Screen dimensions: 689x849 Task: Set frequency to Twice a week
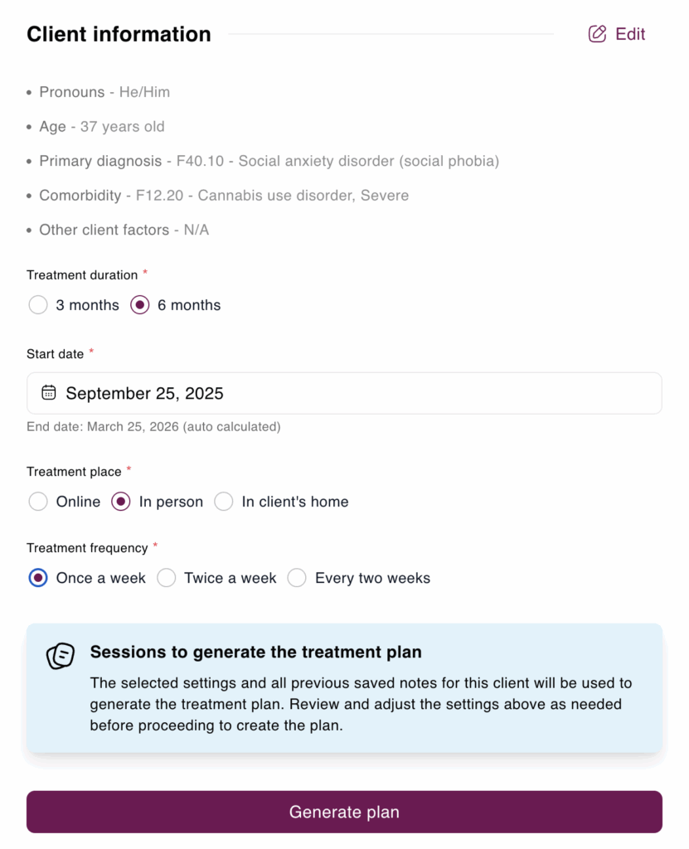coord(167,578)
